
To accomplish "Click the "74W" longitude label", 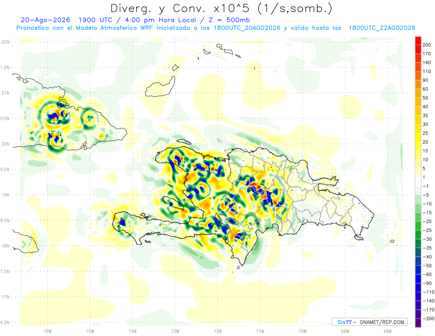I will pos(132,331).
